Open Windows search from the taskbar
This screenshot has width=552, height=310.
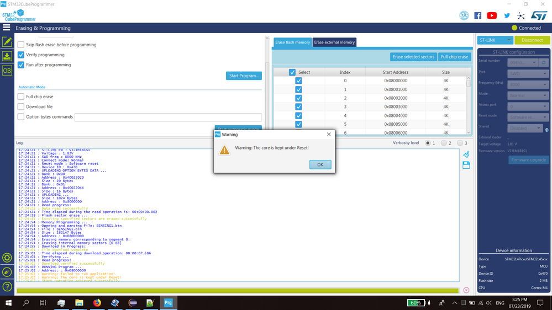(26, 303)
